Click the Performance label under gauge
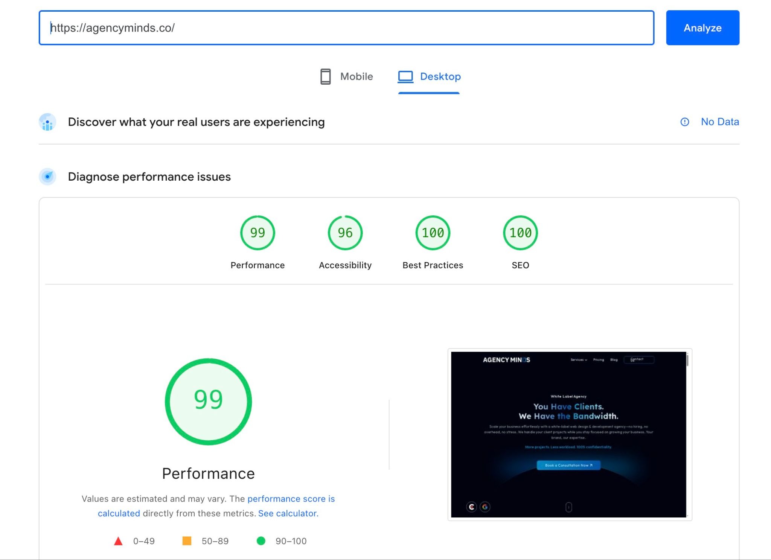771x560 pixels. [258, 265]
